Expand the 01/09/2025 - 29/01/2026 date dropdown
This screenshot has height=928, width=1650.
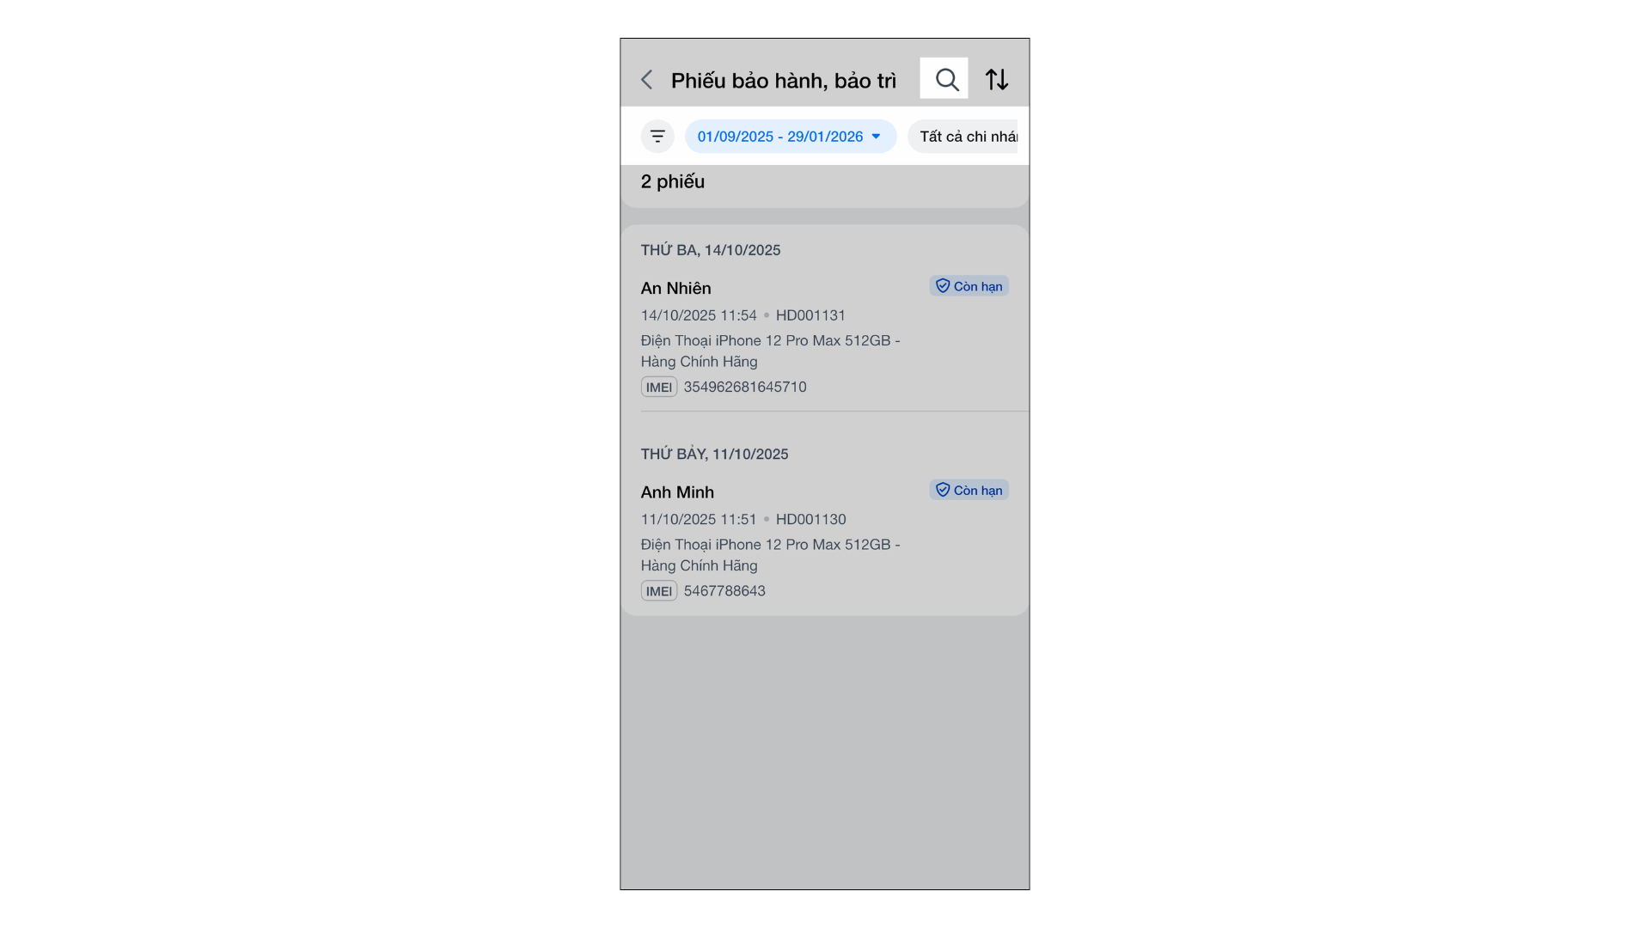(791, 136)
